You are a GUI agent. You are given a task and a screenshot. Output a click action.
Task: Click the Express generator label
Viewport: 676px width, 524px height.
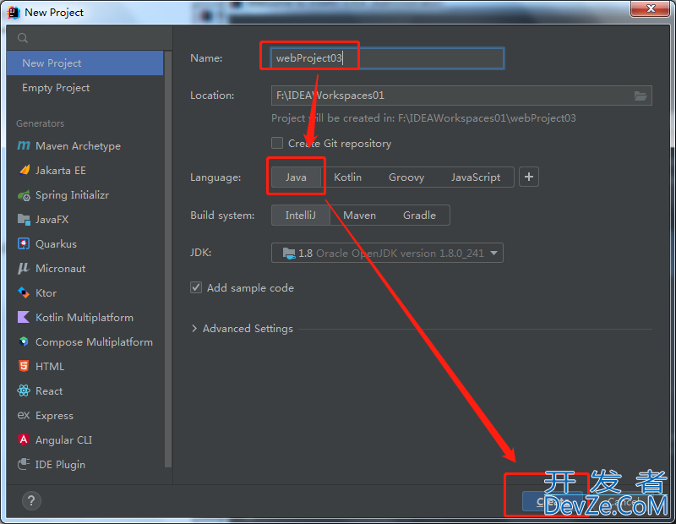click(54, 416)
